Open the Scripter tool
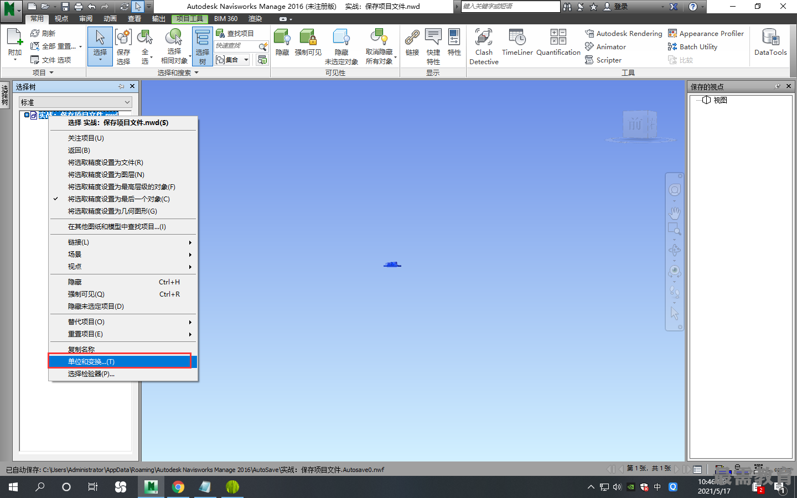This screenshot has width=797, height=498. pos(603,60)
